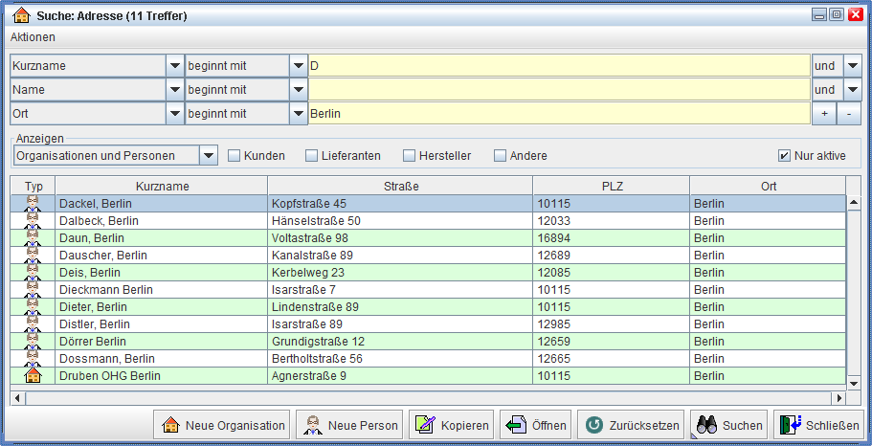Add a search criterion with the plus button

tap(823, 114)
